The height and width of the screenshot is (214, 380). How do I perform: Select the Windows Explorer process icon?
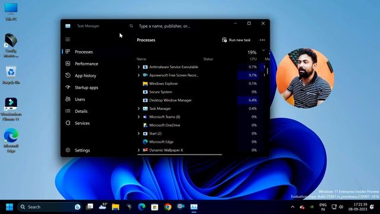pyautogui.click(x=145, y=84)
